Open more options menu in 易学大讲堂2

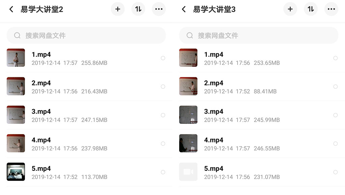pyautogui.click(x=159, y=9)
